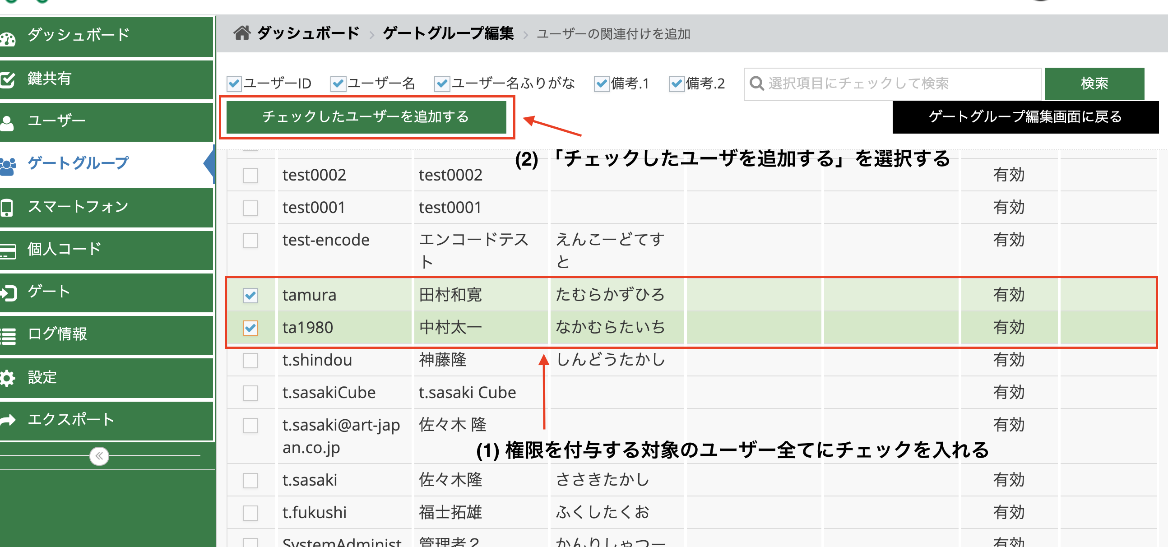Click the ta1980 user ID cell
This screenshot has height=547, width=1168.
344,328
